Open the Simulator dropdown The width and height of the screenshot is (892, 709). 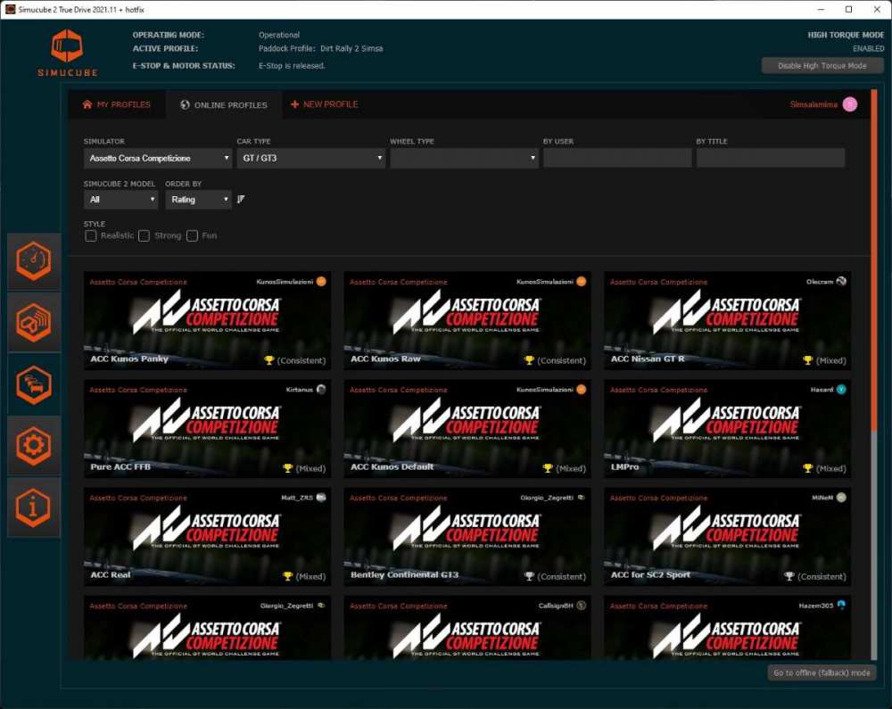(x=158, y=158)
